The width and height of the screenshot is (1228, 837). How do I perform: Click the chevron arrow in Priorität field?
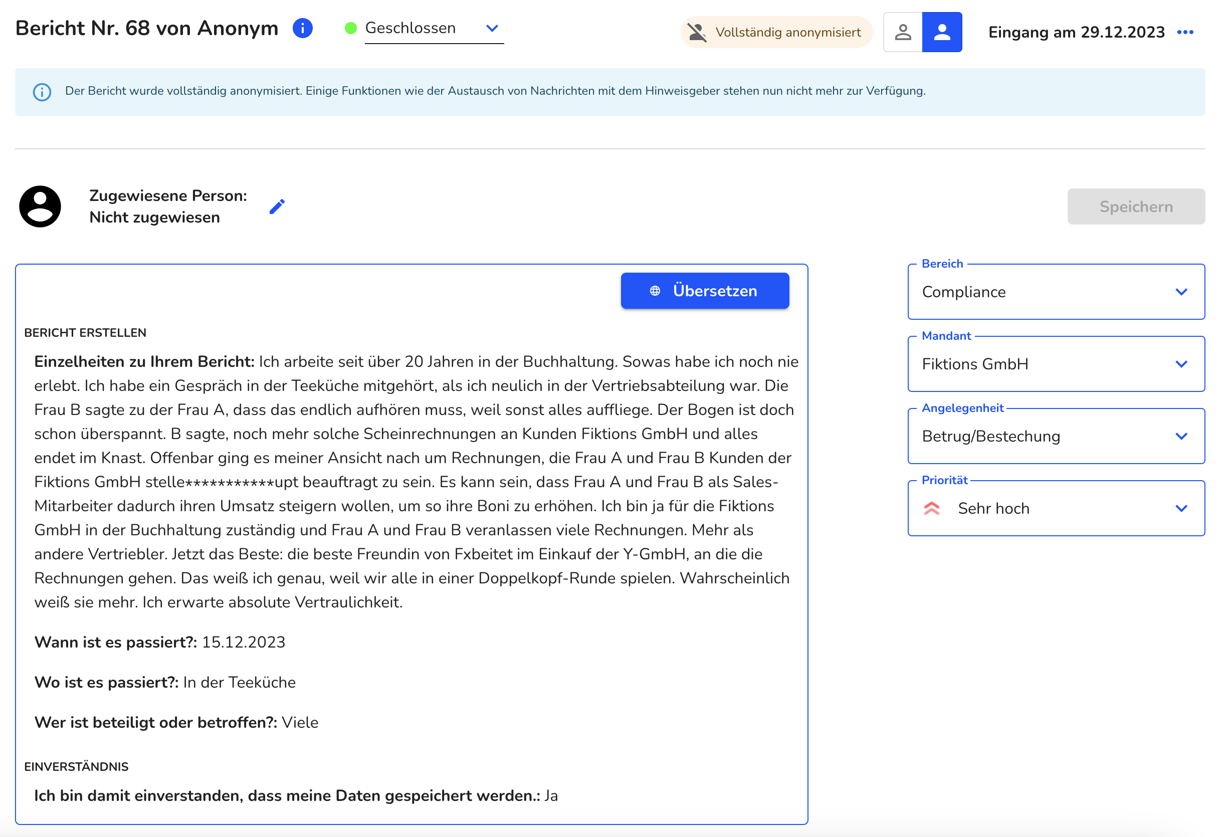click(x=1181, y=508)
